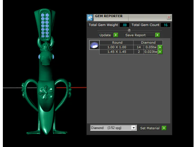Click the green arrow beside Update

point(116,35)
